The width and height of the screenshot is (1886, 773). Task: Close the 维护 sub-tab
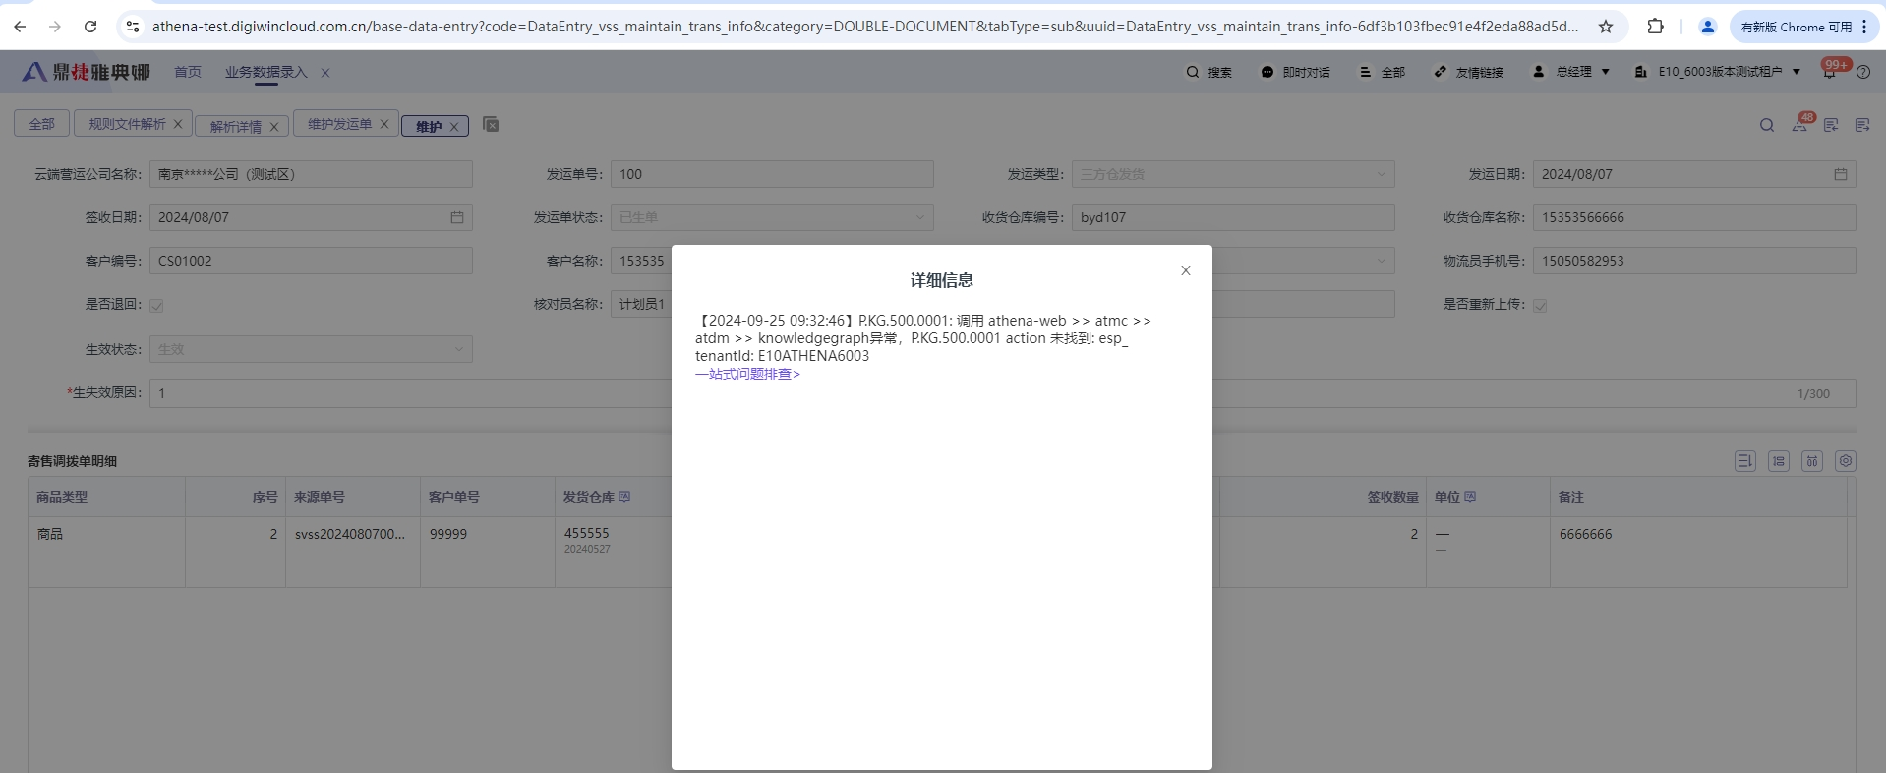click(x=454, y=127)
